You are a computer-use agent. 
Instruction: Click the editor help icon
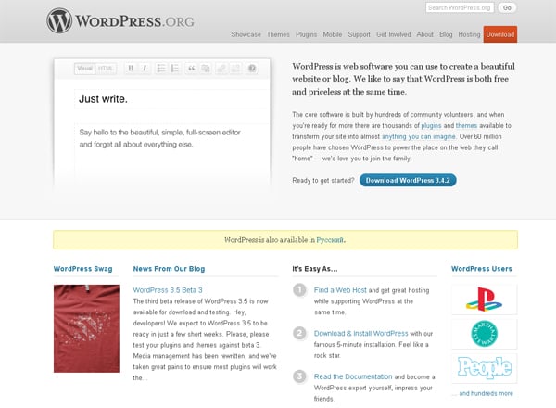pyautogui.click(x=252, y=68)
